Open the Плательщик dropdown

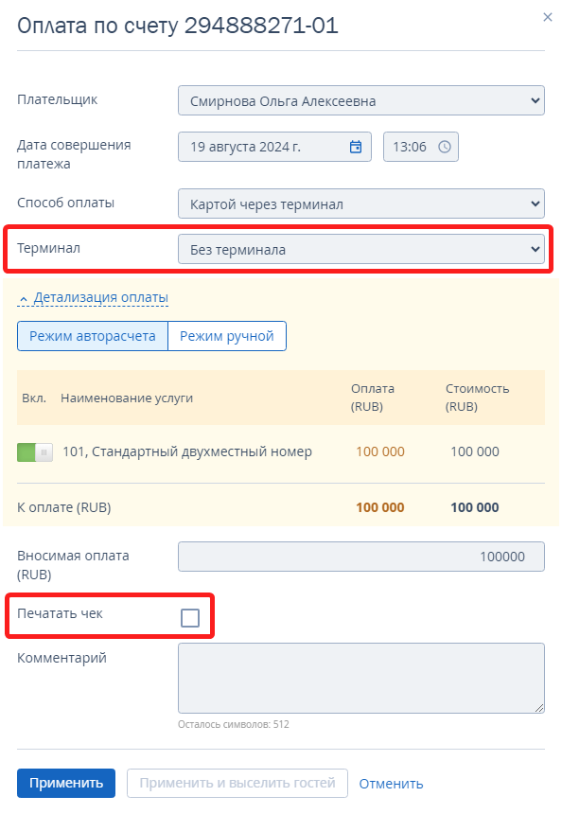pos(361,100)
